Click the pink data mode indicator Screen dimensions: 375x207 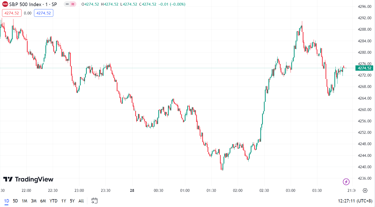73,4
